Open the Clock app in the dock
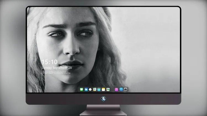 coord(90,89)
